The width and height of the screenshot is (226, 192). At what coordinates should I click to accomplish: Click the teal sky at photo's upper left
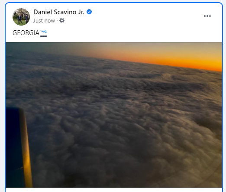pyautogui.click(x=22, y=47)
